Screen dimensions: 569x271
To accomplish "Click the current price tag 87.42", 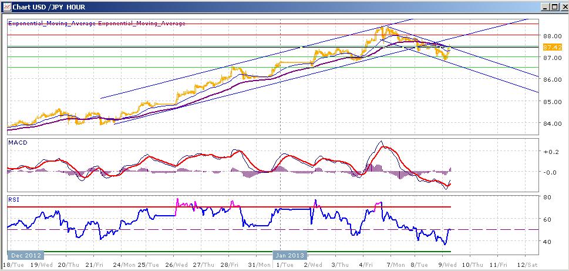I will pyautogui.click(x=553, y=48).
